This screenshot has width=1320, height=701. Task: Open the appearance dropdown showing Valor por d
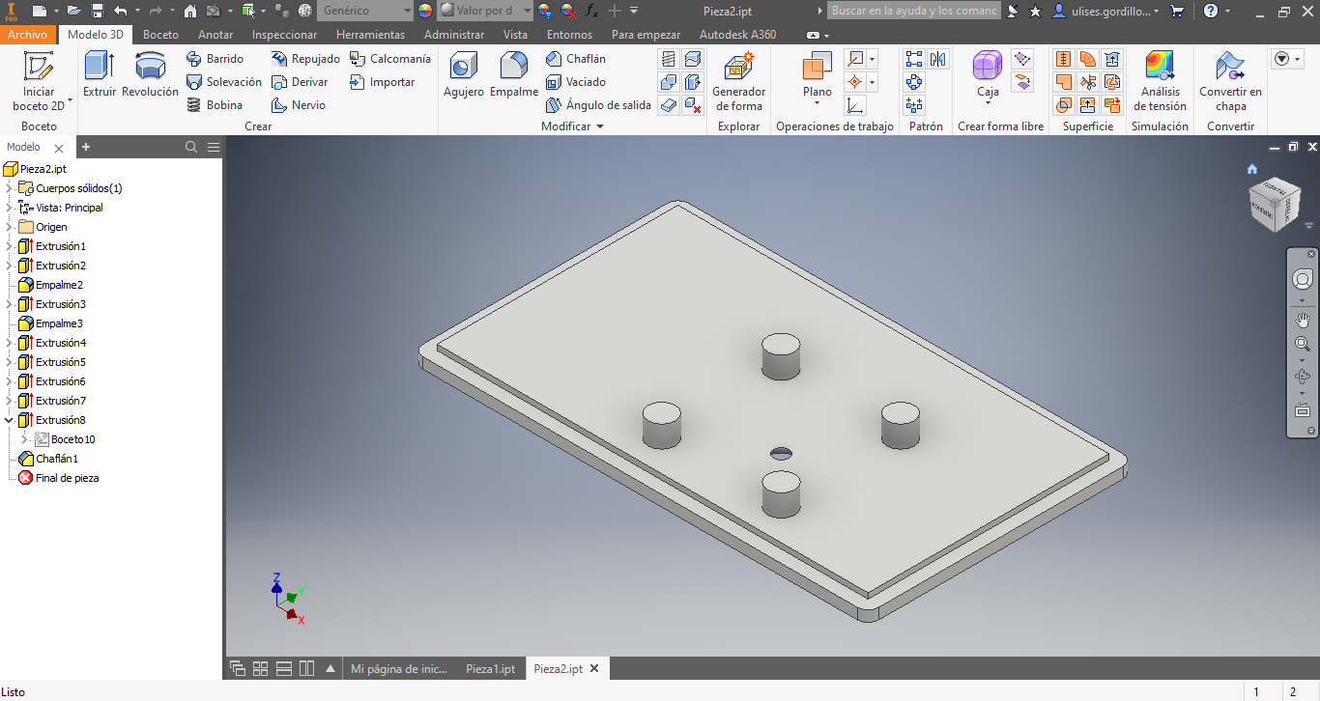click(x=485, y=11)
